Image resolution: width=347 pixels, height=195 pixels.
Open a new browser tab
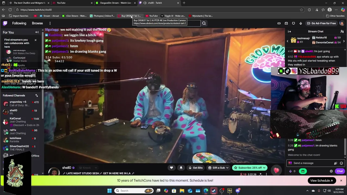click(184, 3)
